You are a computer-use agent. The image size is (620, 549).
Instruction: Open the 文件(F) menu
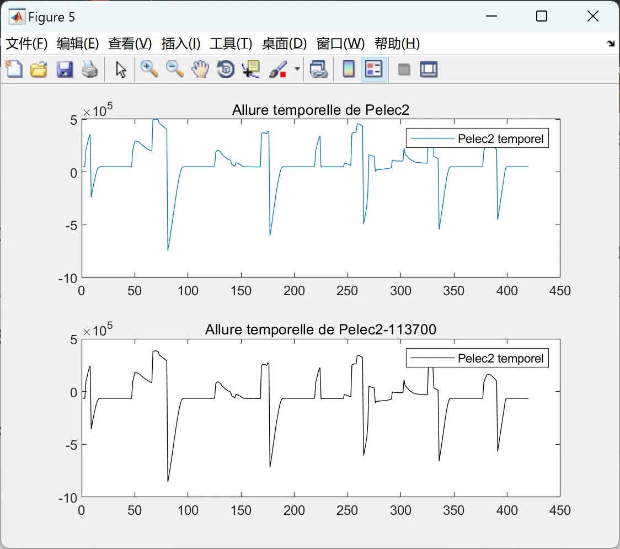pyautogui.click(x=26, y=44)
